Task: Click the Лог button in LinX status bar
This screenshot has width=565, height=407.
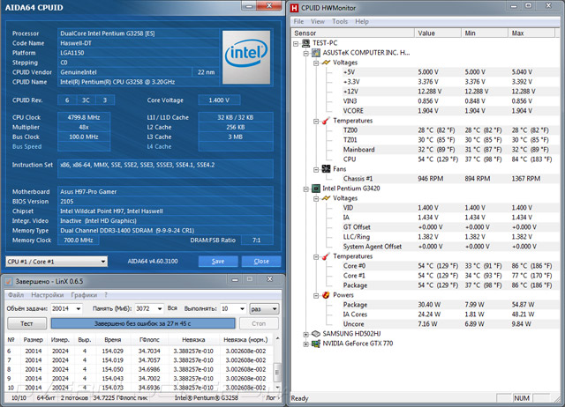Action: coord(272,397)
